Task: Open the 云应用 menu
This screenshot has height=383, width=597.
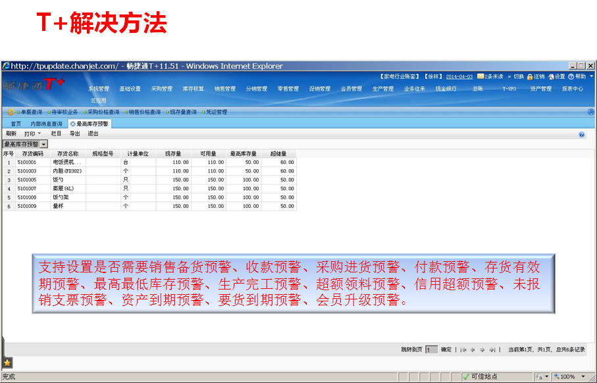Action: [x=99, y=101]
